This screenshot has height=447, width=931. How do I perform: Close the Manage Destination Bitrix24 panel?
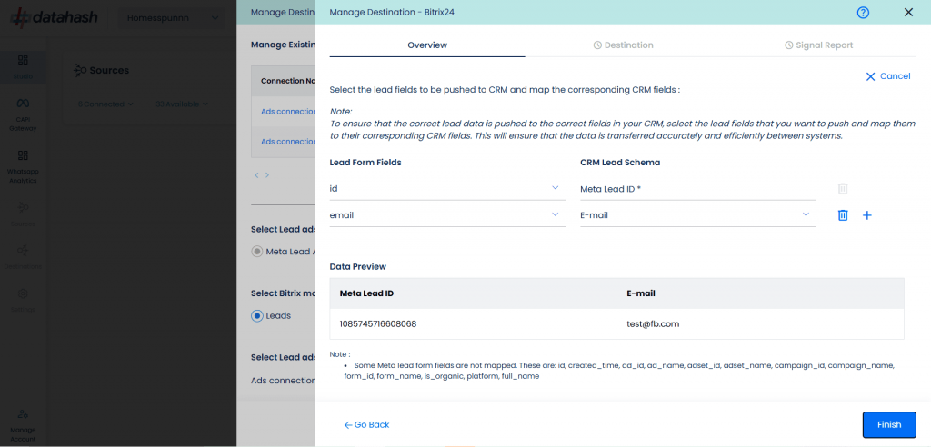908,13
